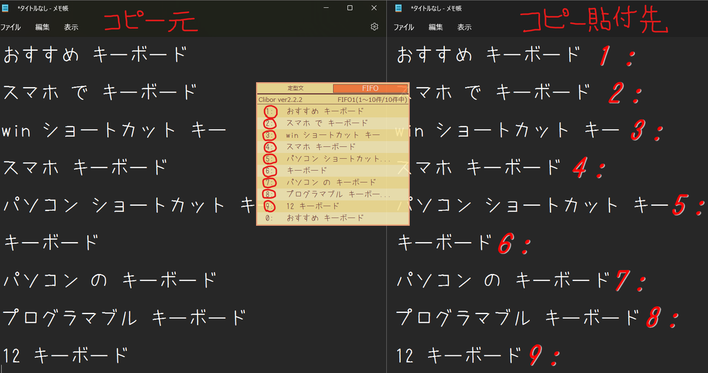
Task: Click line パソコン ショートカット in left Notepad
Action: [x=129, y=205]
